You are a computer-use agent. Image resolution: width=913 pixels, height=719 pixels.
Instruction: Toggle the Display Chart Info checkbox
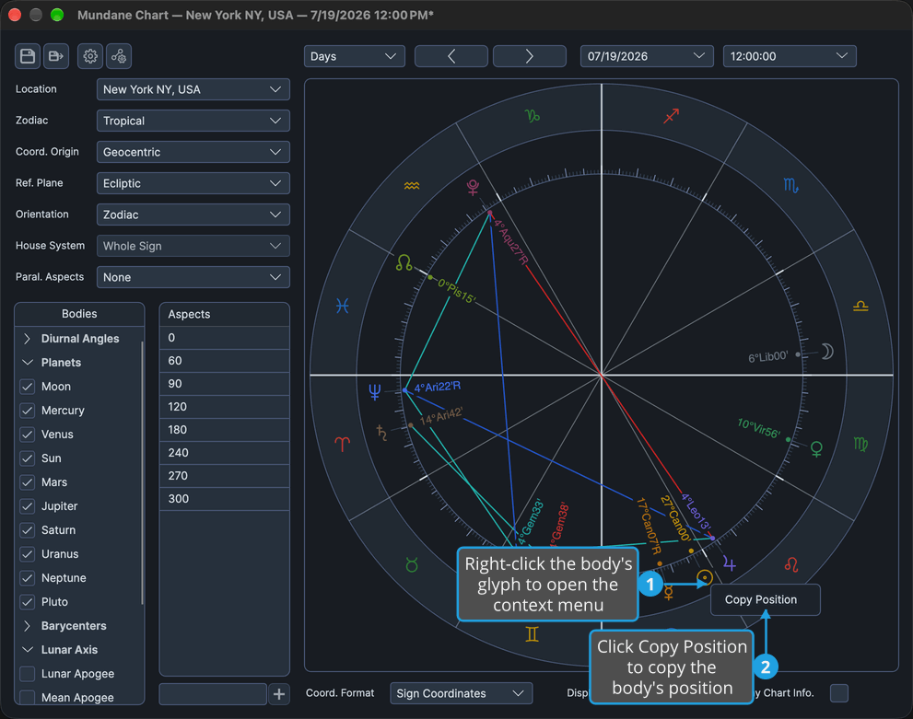pyautogui.click(x=839, y=693)
